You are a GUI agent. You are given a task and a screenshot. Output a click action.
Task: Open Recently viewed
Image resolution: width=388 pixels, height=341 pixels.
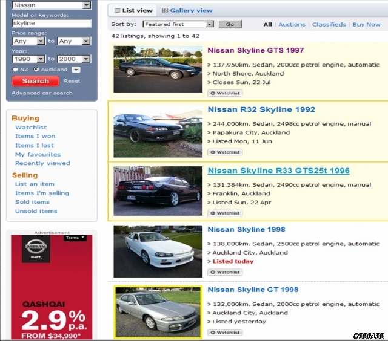(x=42, y=163)
